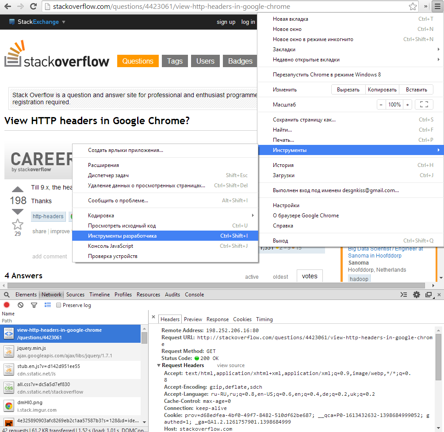Collapse the Request Headers section

click(x=159, y=365)
